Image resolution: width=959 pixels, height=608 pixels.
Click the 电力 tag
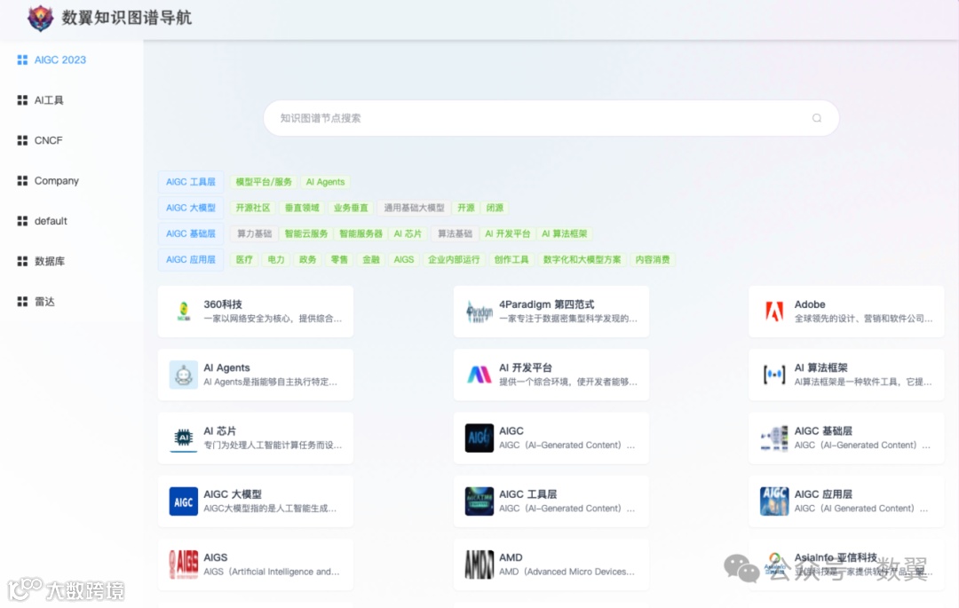(x=276, y=260)
